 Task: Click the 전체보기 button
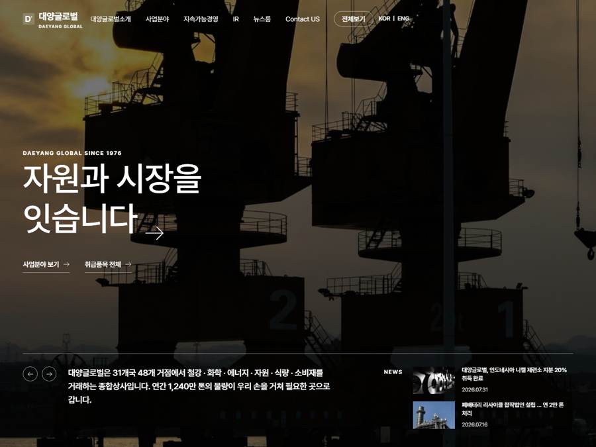pos(353,19)
